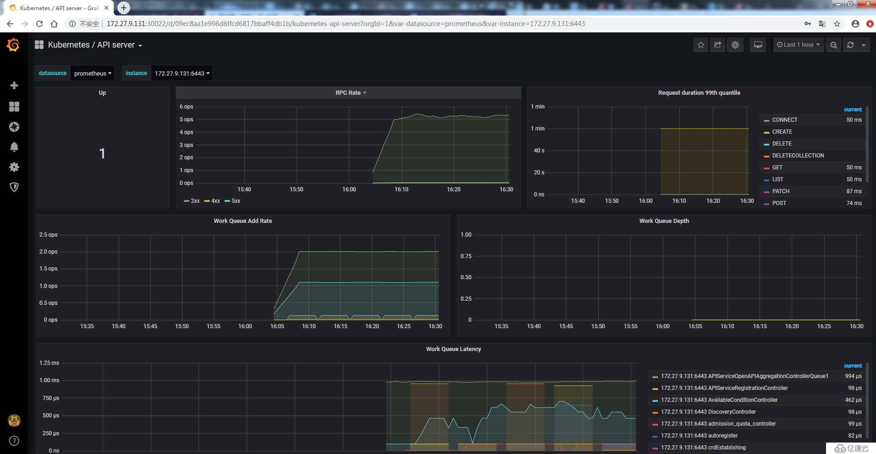
Task: Refresh the dashboard with refresh icon
Action: click(x=850, y=45)
